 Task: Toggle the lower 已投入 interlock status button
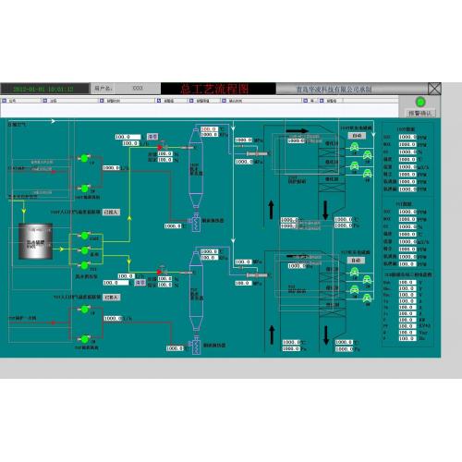click(112, 298)
